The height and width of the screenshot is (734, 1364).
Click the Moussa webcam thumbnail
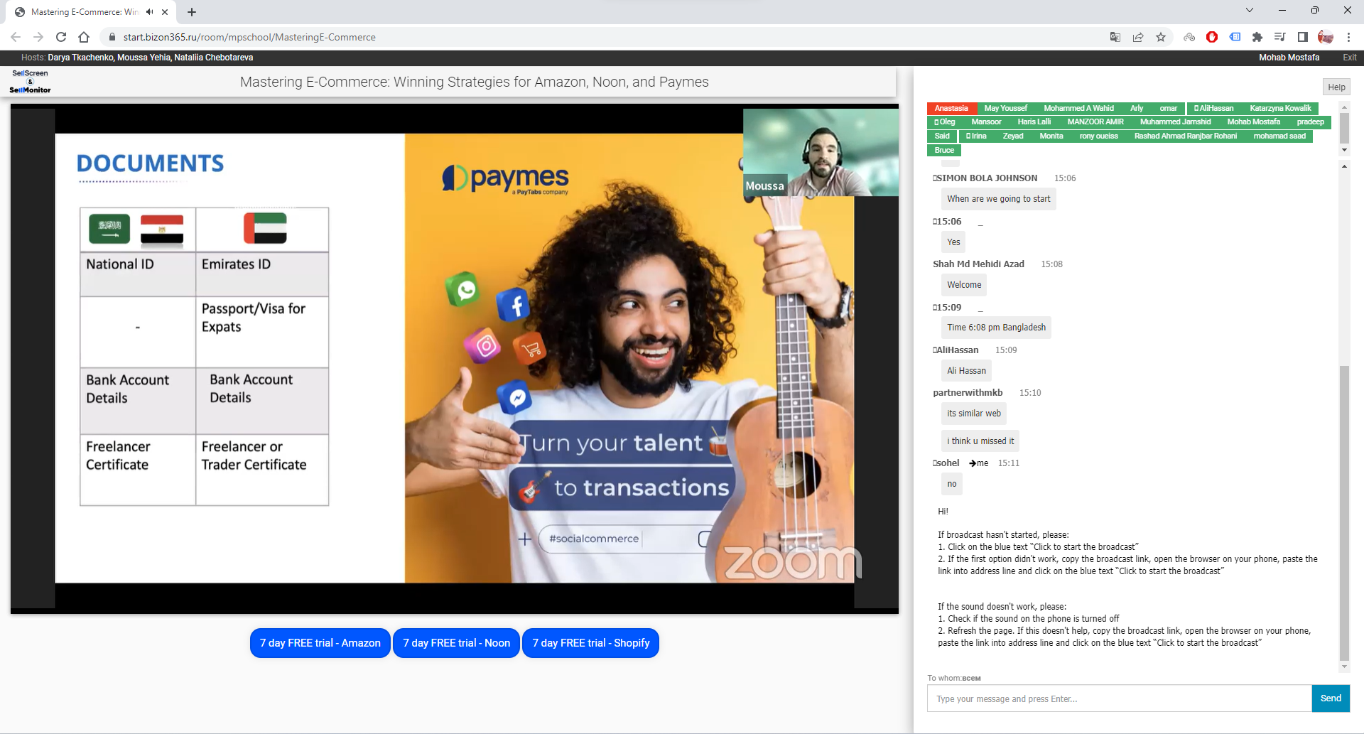821,153
